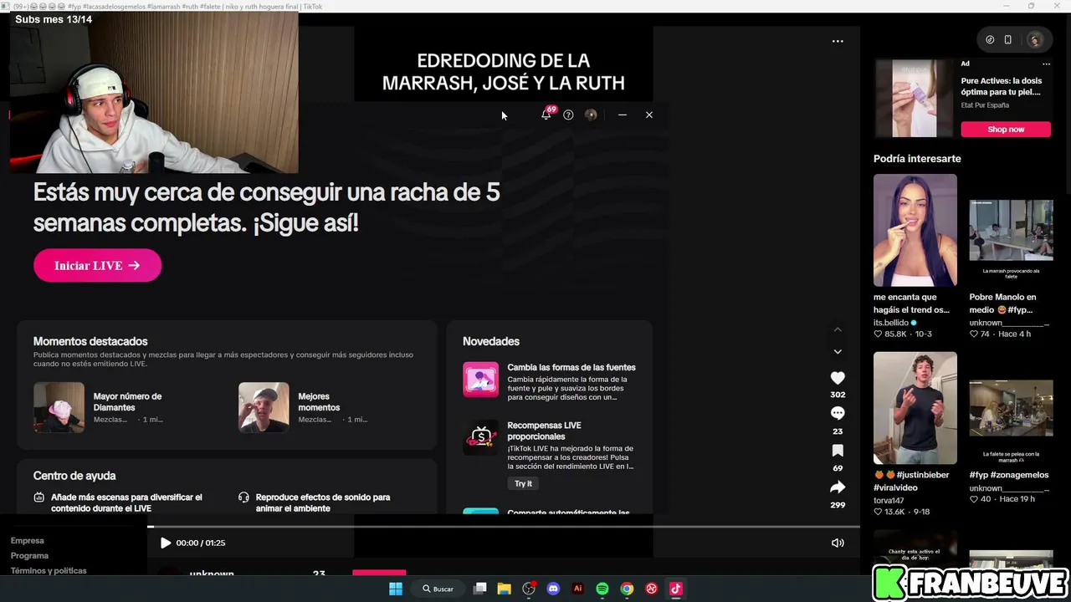Open zonagemelos recommended video thumbnail

point(1011,408)
